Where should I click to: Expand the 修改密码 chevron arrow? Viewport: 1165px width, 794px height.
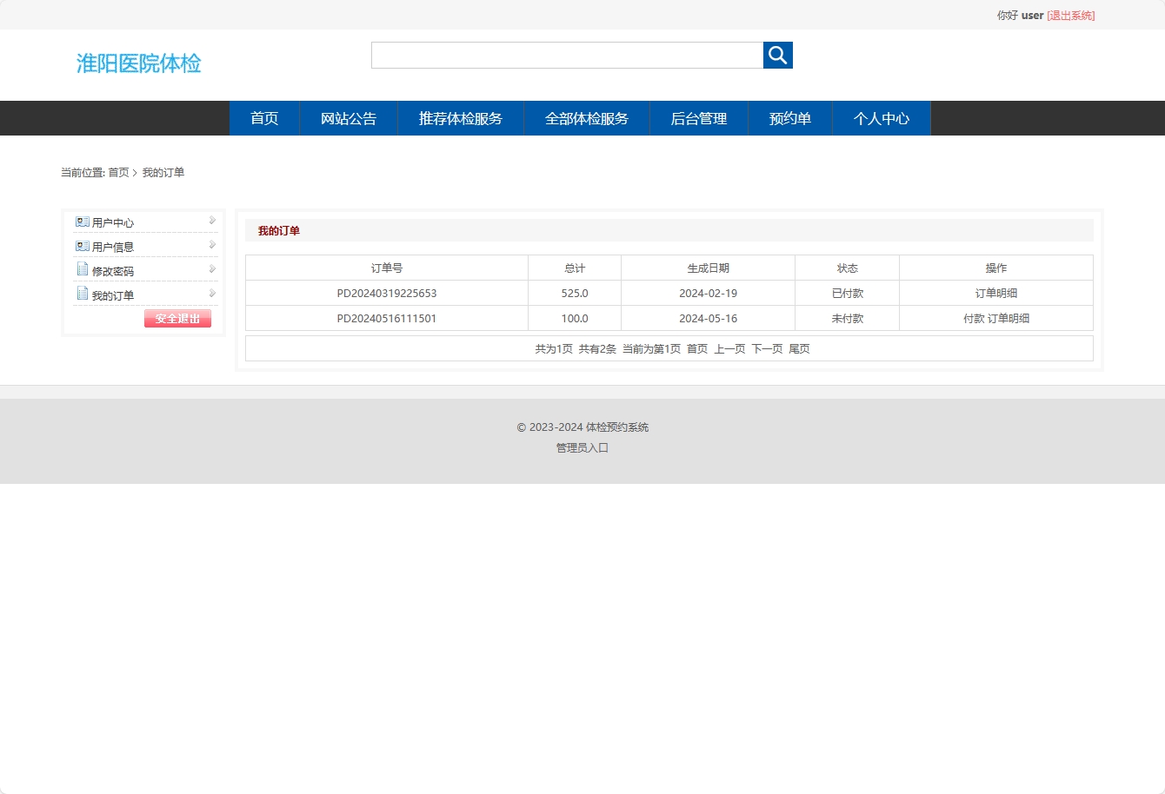(x=211, y=269)
